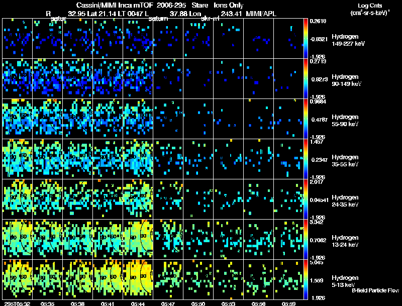Viewport: 402px width, 306px height.
Task: Click the color scale bar for the 13-24 keV row
Action: [306, 240]
